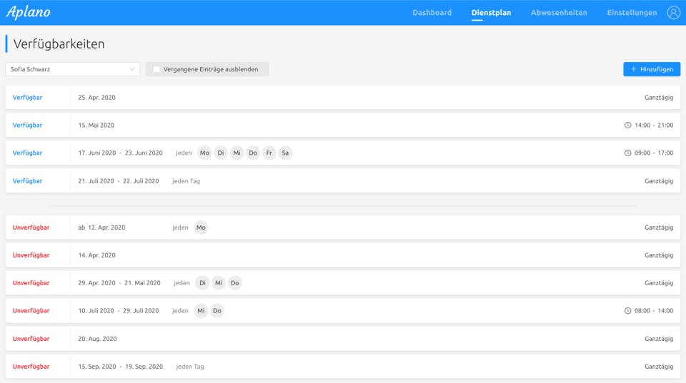Open Einstellungen tab
The height and width of the screenshot is (383, 686).
[632, 13]
